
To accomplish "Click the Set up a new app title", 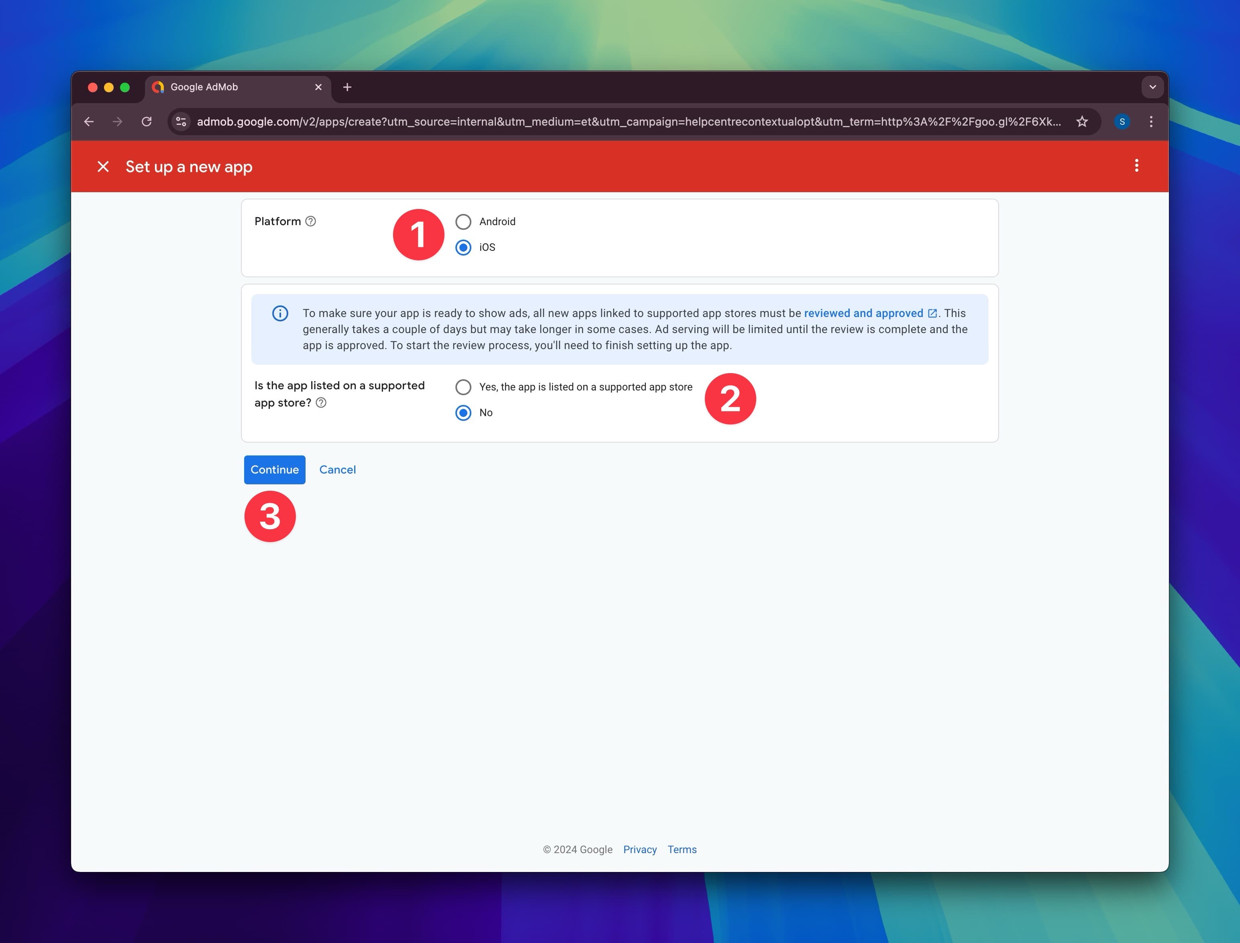I will (x=189, y=167).
